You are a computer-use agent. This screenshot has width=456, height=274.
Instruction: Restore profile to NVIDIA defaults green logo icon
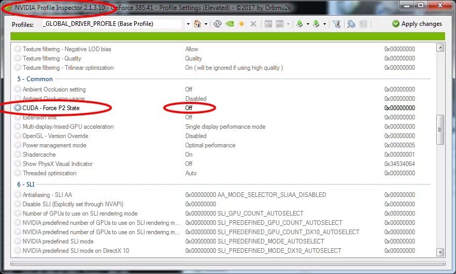230,24
